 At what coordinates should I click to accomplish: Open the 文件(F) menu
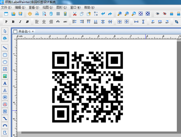(x=6, y=8)
